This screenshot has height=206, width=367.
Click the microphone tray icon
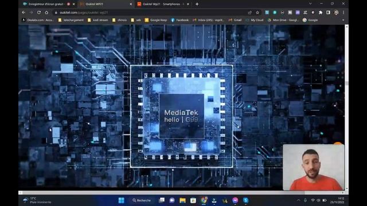point(305,200)
